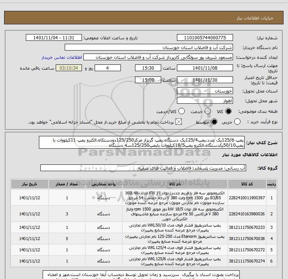Image resolution: width=288 pixels, height=279 pixels.
Task: Click the remaining days field showing 4
Action: [x=107, y=68]
